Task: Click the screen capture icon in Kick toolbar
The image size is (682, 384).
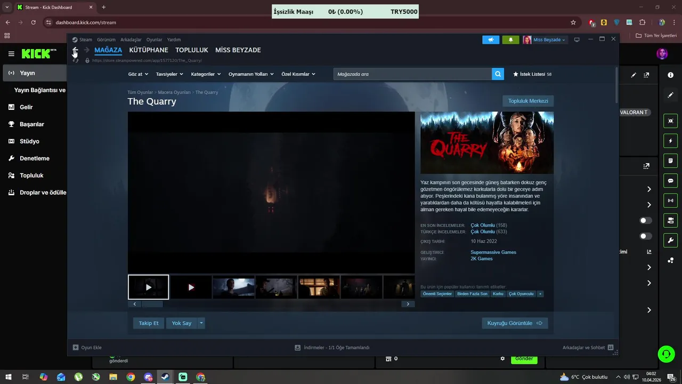Action: [671, 121]
